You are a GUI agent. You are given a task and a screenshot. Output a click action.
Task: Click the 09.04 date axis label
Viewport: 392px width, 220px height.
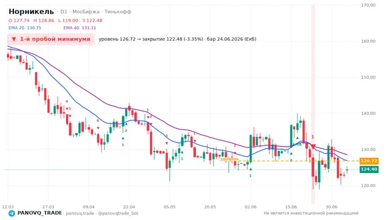click(x=89, y=207)
